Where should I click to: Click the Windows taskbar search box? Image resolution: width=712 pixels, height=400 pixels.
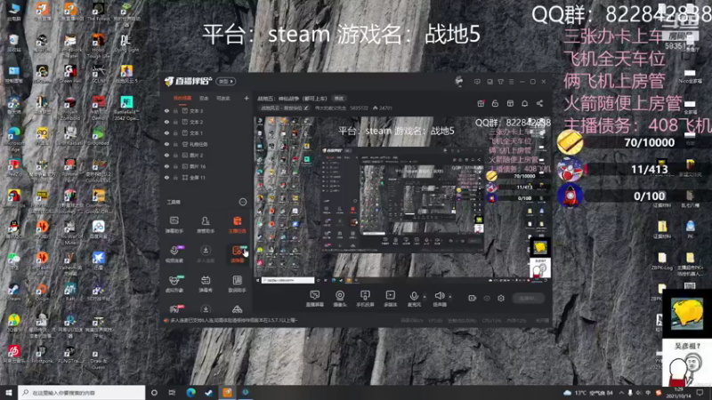[82, 392]
